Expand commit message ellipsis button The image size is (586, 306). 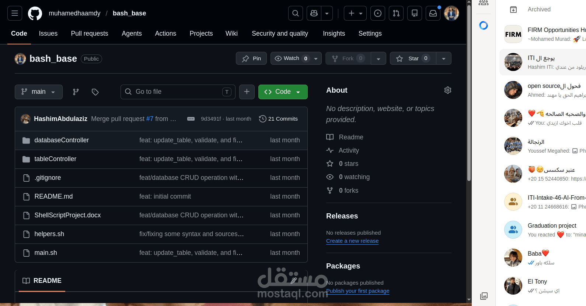(191, 119)
